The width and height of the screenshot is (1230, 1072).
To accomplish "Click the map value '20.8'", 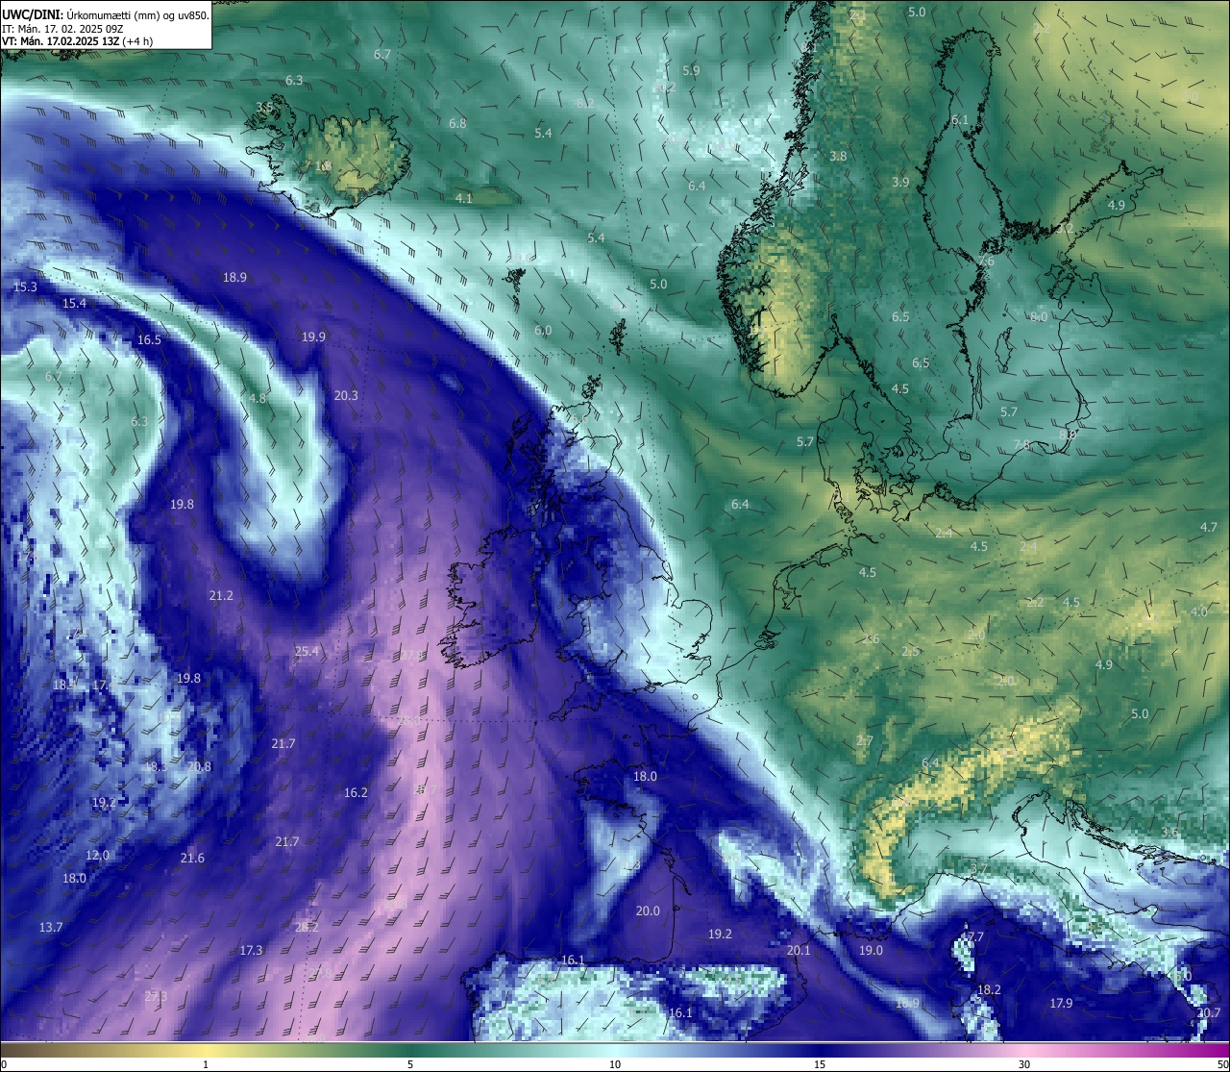I will (199, 766).
